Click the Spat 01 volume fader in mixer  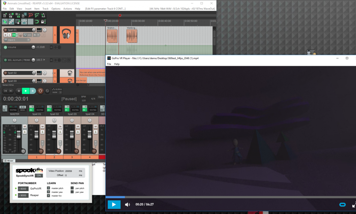pos(36,135)
